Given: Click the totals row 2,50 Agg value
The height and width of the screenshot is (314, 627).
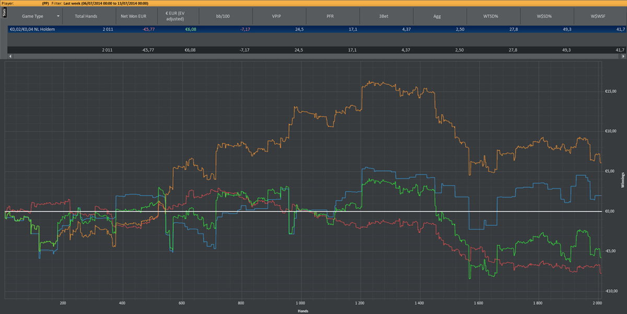Looking at the screenshot, I should click(459, 50).
